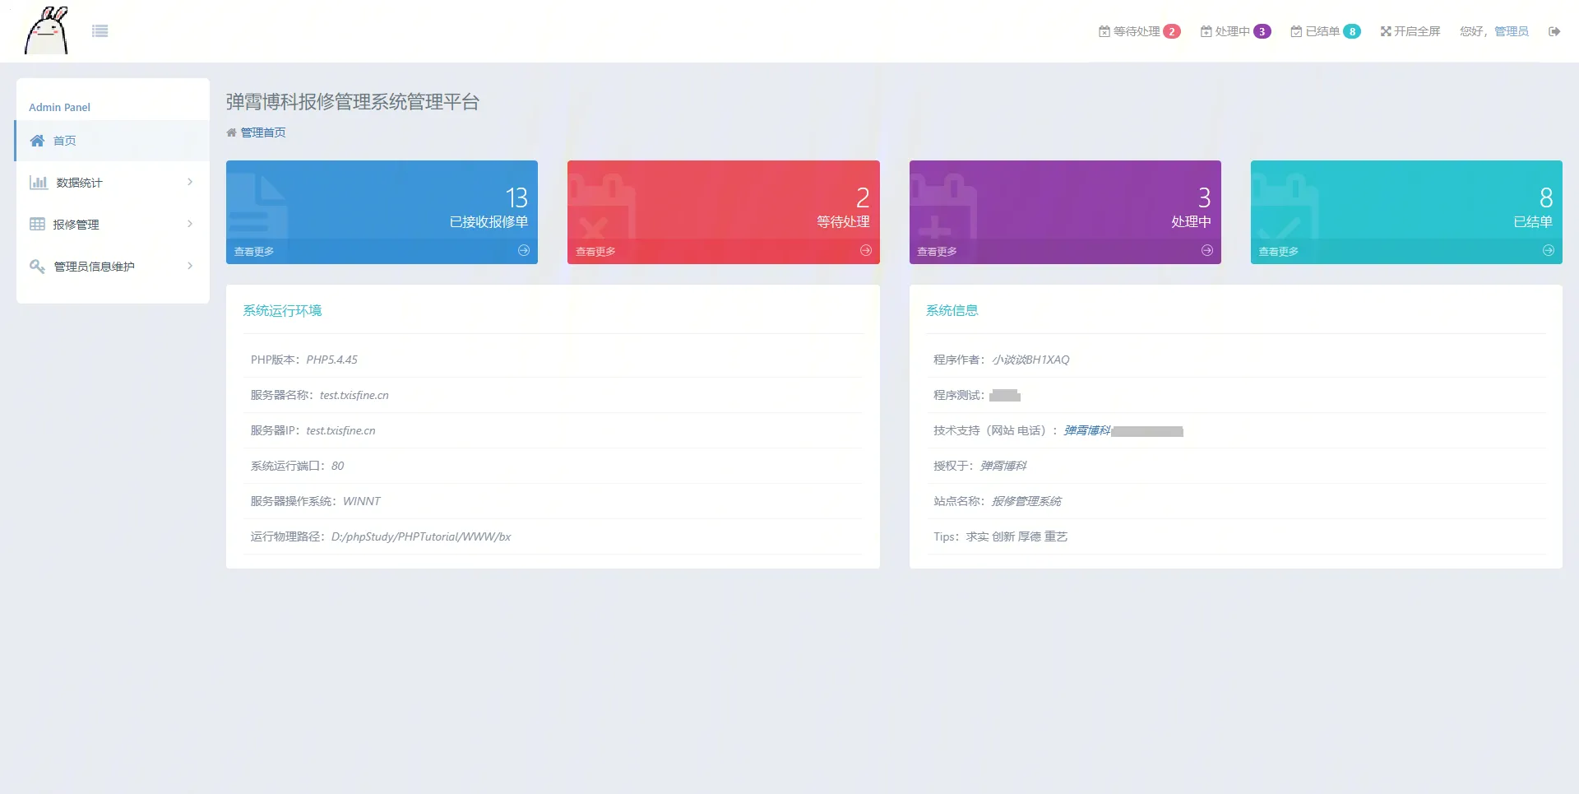Click the arrow icon on teal 已结单 card

pos(1548,251)
